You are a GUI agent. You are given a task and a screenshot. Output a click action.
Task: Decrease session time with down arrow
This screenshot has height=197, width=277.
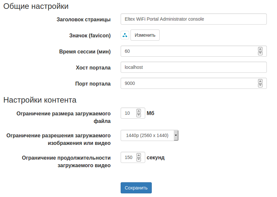pos(260,53)
